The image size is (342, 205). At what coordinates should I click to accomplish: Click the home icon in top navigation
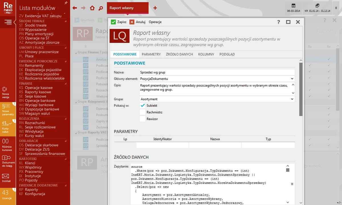pyautogui.click(x=92, y=8)
